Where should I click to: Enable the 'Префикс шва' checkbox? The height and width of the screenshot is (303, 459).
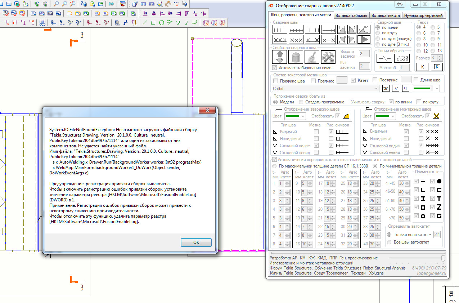pos(276,81)
